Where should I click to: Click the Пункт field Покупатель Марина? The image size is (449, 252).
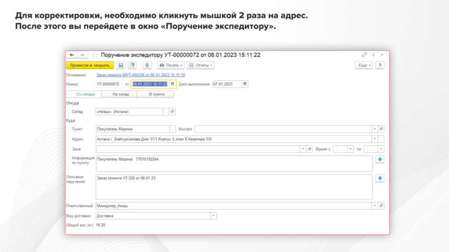pos(132,129)
